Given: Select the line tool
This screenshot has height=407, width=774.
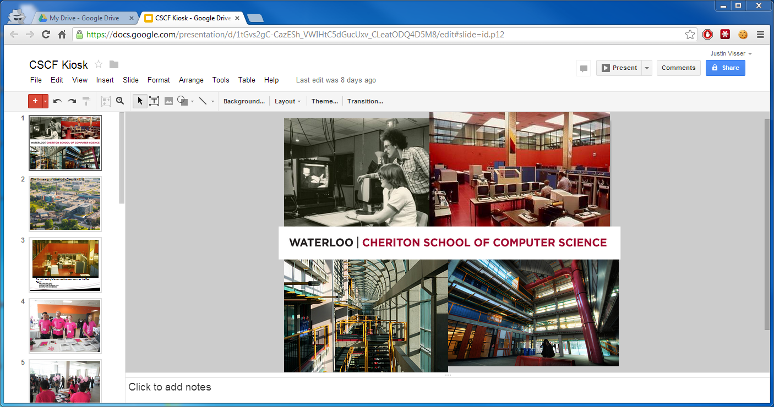Looking at the screenshot, I should [203, 101].
